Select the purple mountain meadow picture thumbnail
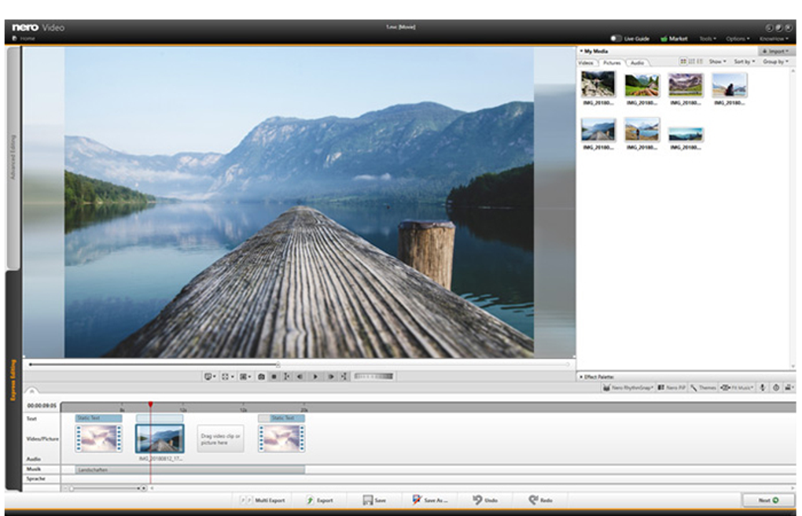Image resolution: width=802 pixels, height=516 pixels. [686, 85]
